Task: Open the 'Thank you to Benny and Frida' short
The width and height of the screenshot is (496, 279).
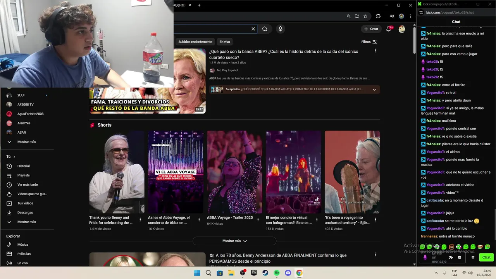Action: 117,172
